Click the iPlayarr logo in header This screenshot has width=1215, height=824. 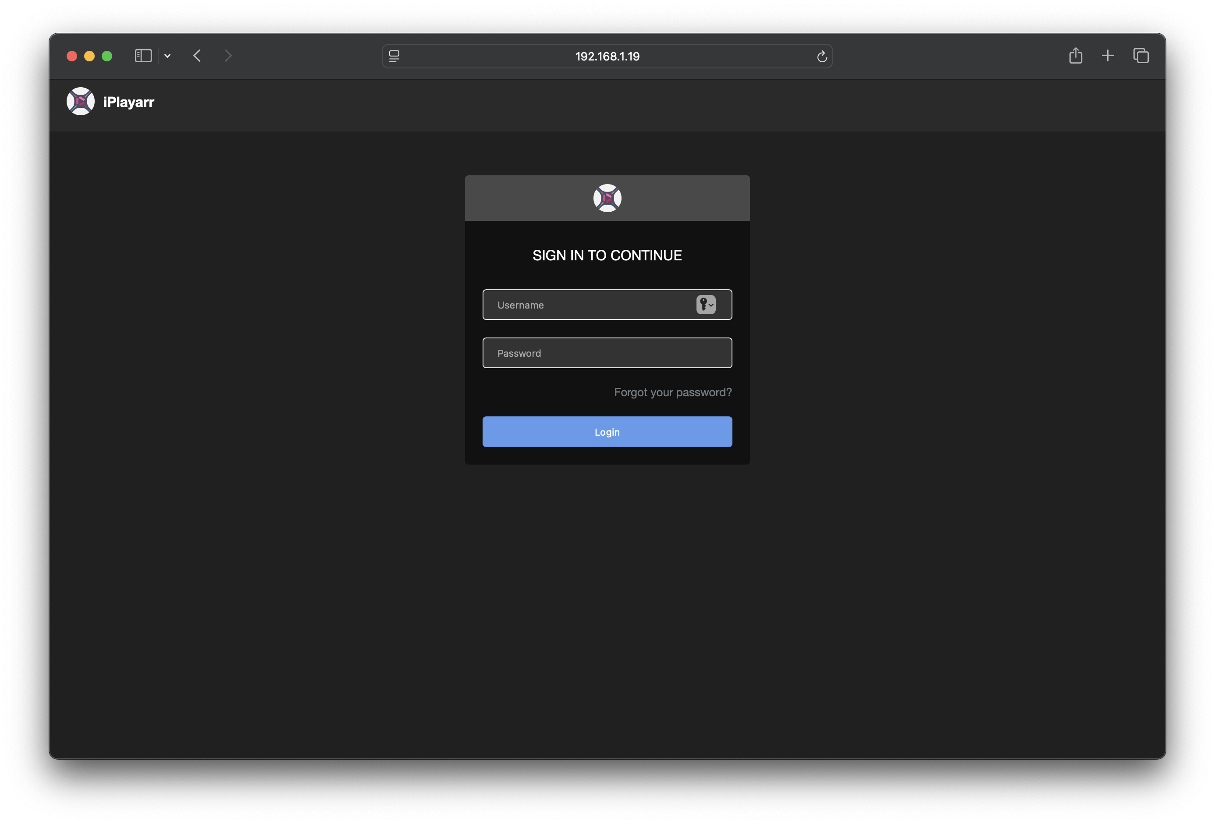click(81, 101)
